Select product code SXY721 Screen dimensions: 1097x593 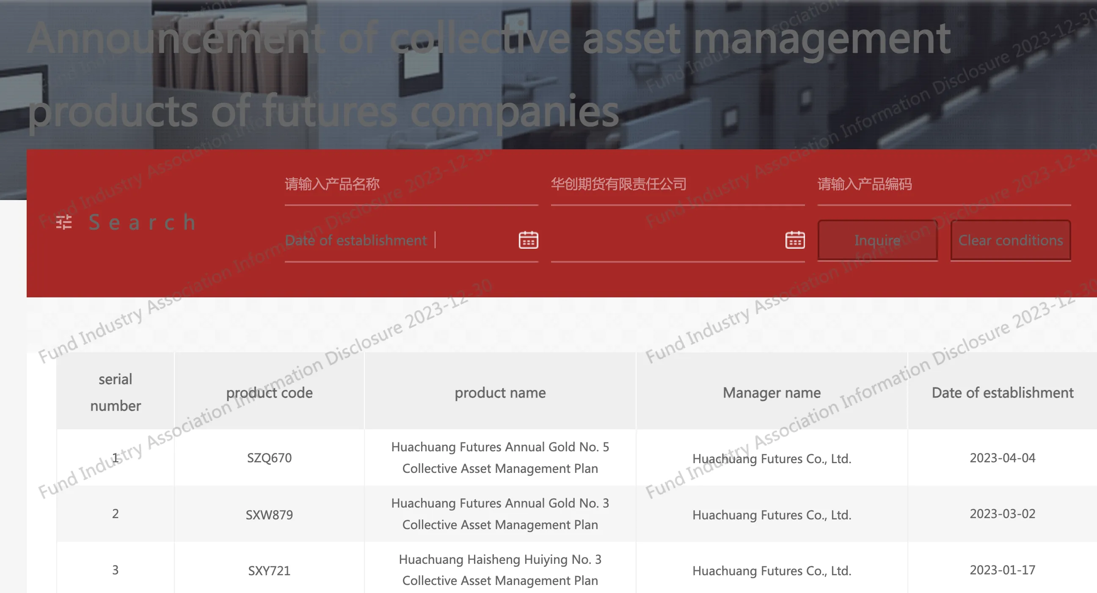[269, 570]
